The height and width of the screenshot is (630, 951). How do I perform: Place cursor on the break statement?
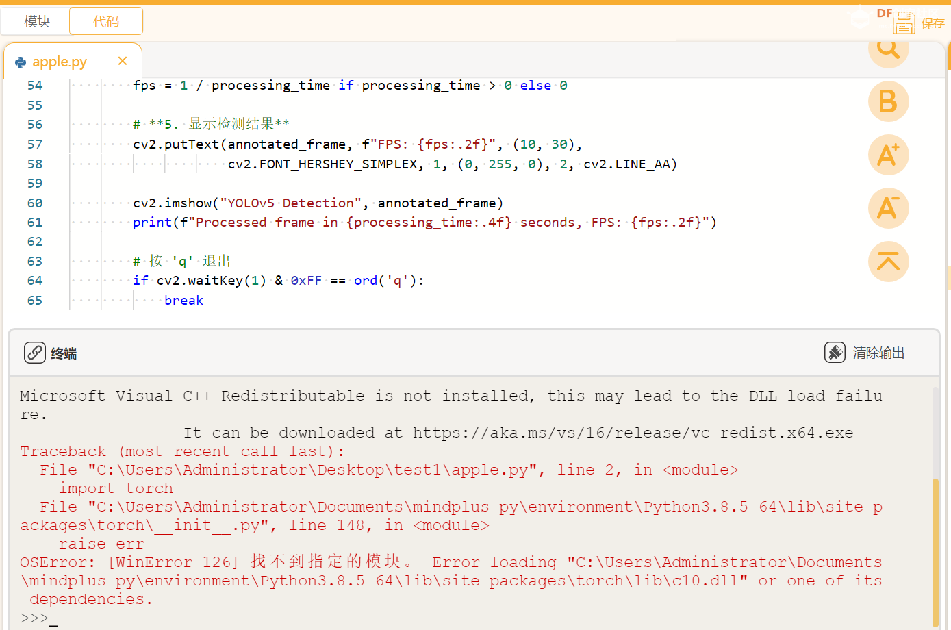point(183,301)
